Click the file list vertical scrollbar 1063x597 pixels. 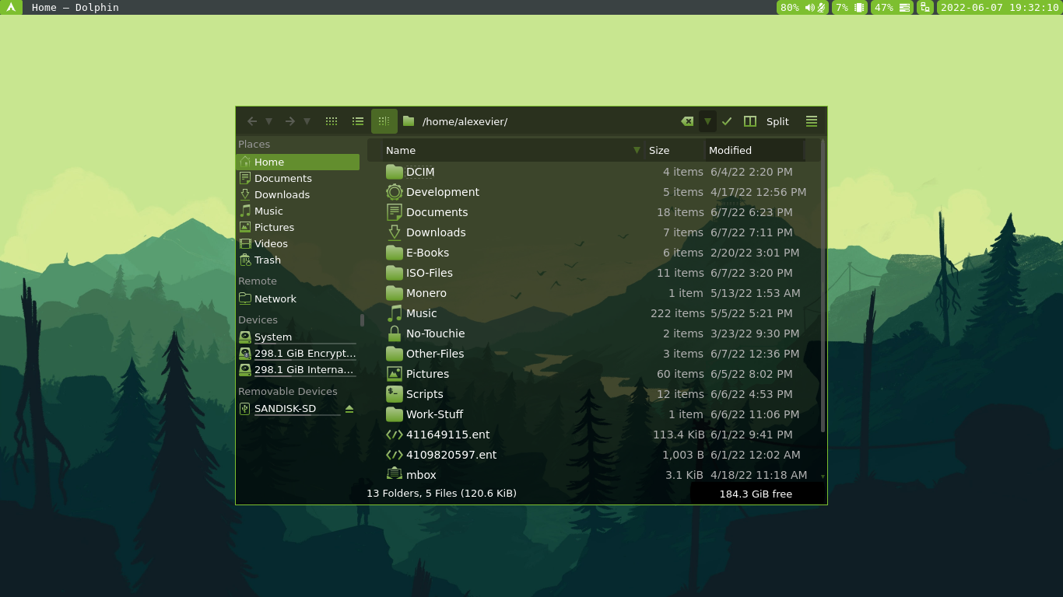point(823,286)
